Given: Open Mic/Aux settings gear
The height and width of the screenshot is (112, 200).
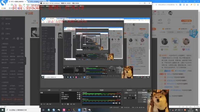Looking at the screenshot, I should (119, 103).
